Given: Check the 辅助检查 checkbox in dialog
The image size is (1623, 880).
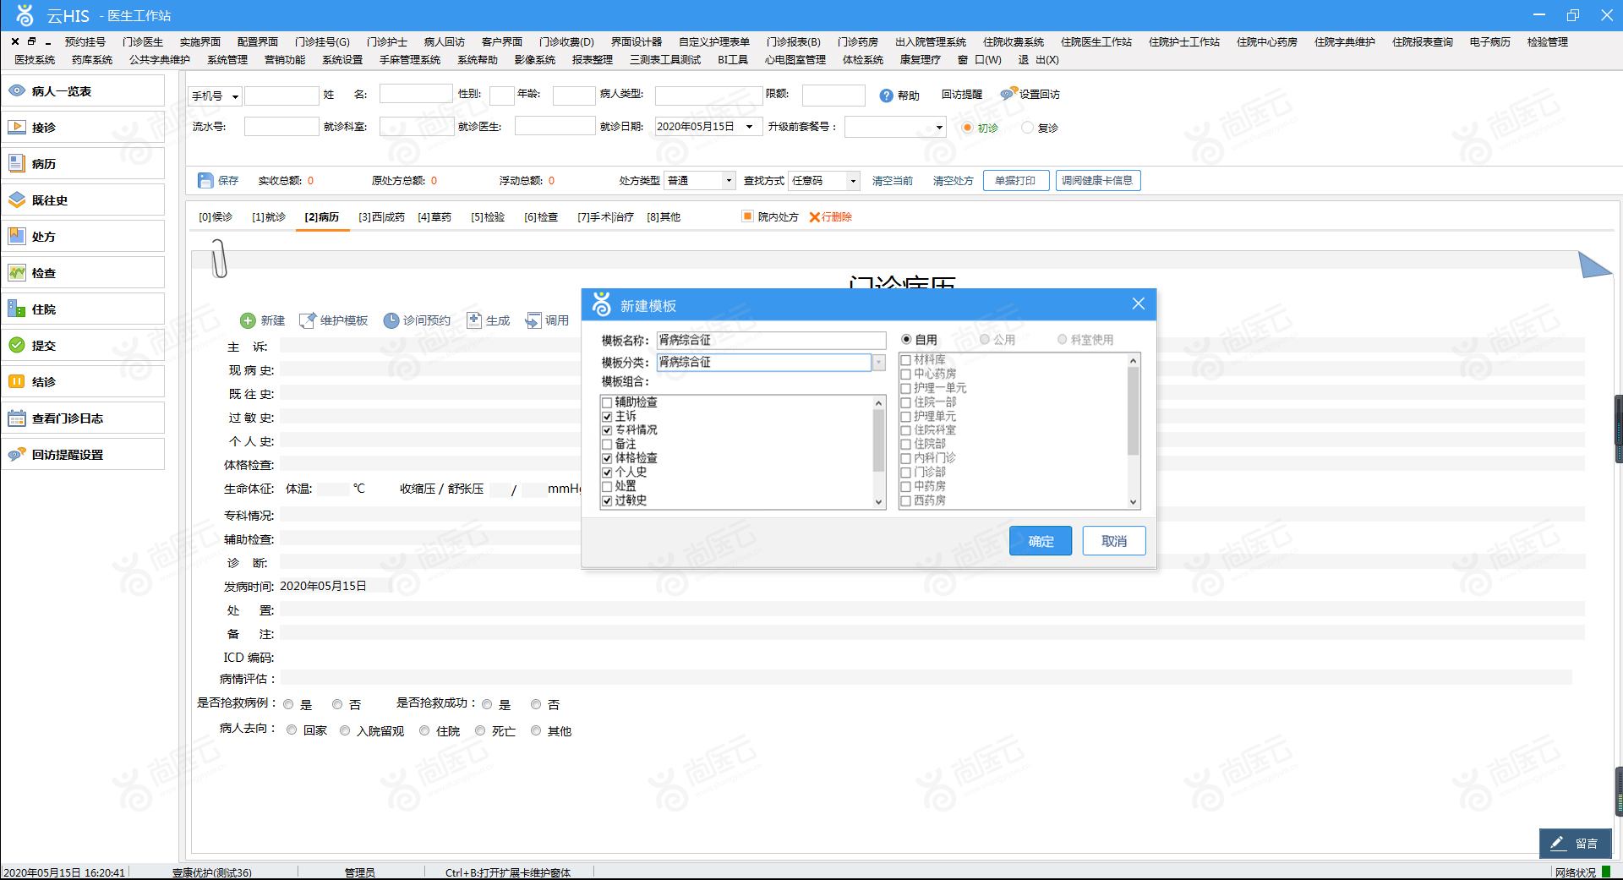Looking at the screenshot, I should tap(607, 402).
